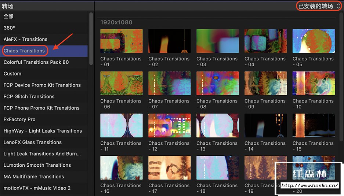The width and height of the screenshot is (344, 196).
Task: Select Chaos Transitions - 03 thumbnail
Action: pos(217,41)
